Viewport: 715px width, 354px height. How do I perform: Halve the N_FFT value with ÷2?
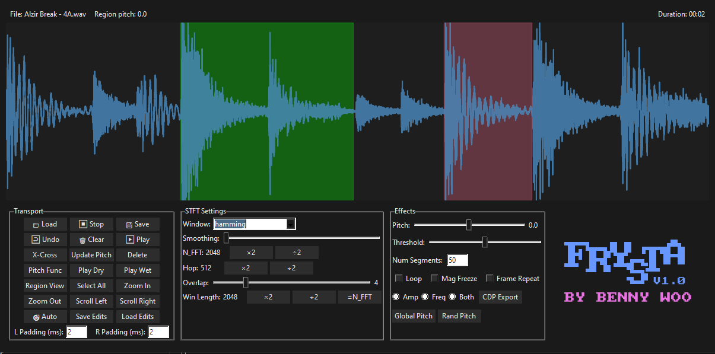point(297,253)
